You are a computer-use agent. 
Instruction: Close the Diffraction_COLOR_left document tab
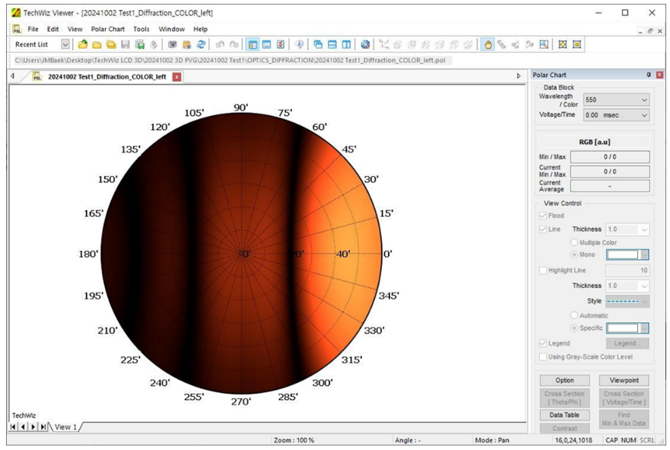(x=177, y=76)
